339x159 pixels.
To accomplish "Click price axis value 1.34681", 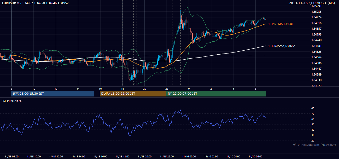I will pyautogui.click(x=316, y=46).
